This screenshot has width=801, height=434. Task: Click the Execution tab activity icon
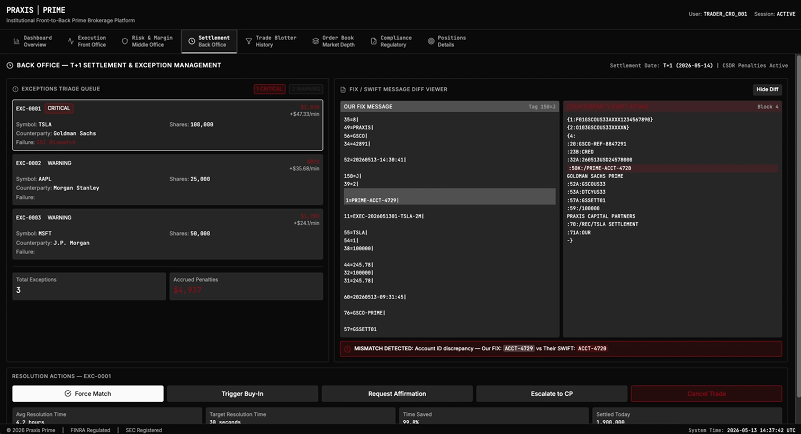tap(71, 41)
